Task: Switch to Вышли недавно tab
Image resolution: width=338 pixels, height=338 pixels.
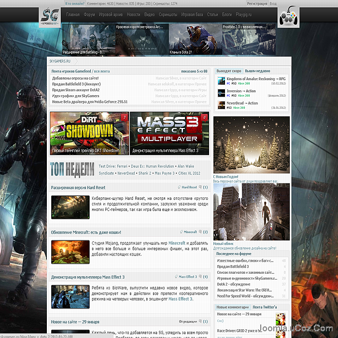Action: click(x=257, y=71)
